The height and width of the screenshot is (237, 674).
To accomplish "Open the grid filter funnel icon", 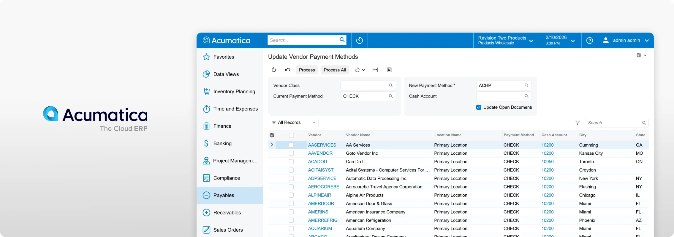I will [578, 123].
